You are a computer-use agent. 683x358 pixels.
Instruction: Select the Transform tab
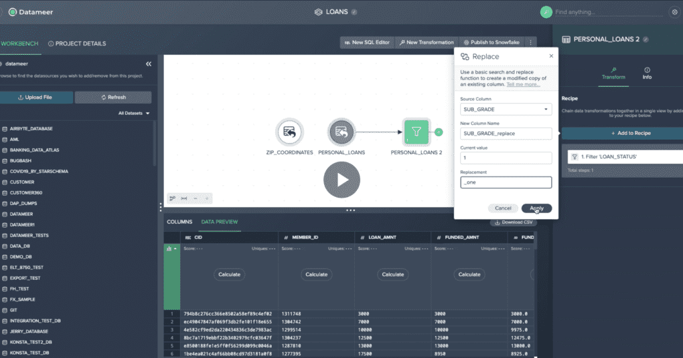pyautogui.click(x=613, y=73)
